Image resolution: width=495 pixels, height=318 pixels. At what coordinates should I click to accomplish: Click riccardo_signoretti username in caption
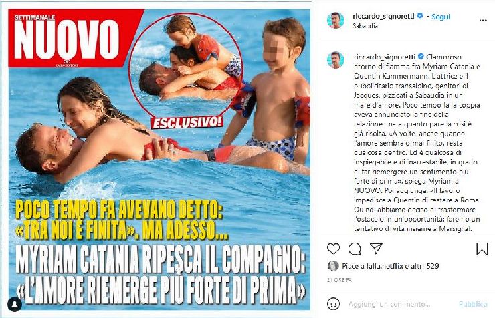click(x=385, y=57)
